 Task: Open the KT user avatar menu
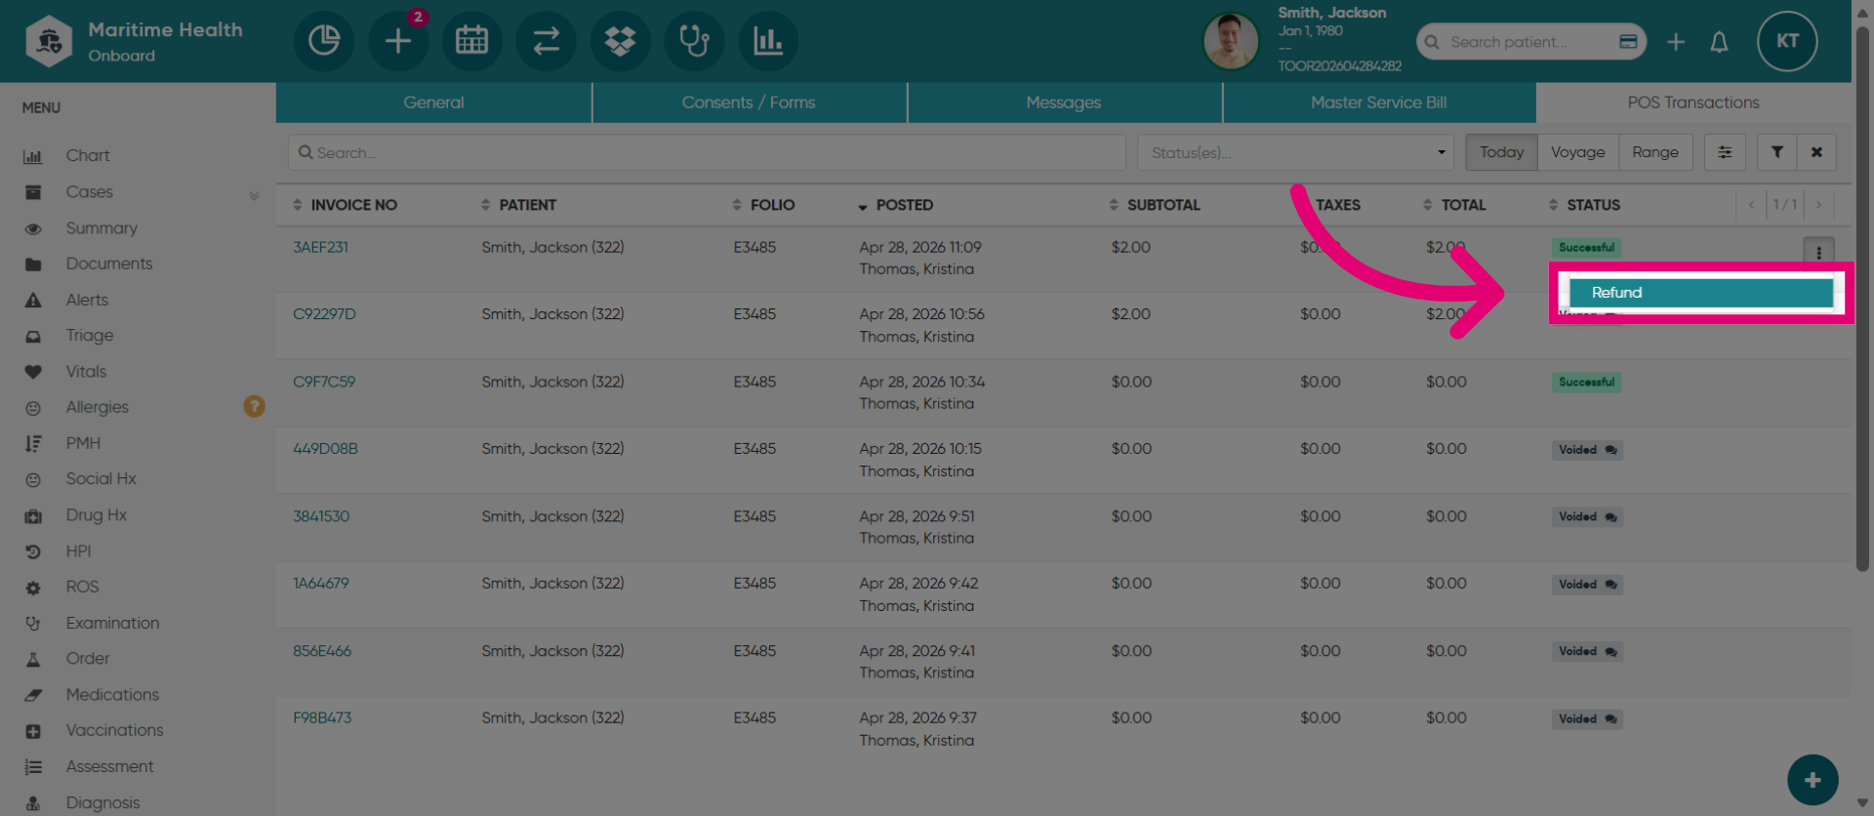pyautogui.click(x=1787, y=41)
